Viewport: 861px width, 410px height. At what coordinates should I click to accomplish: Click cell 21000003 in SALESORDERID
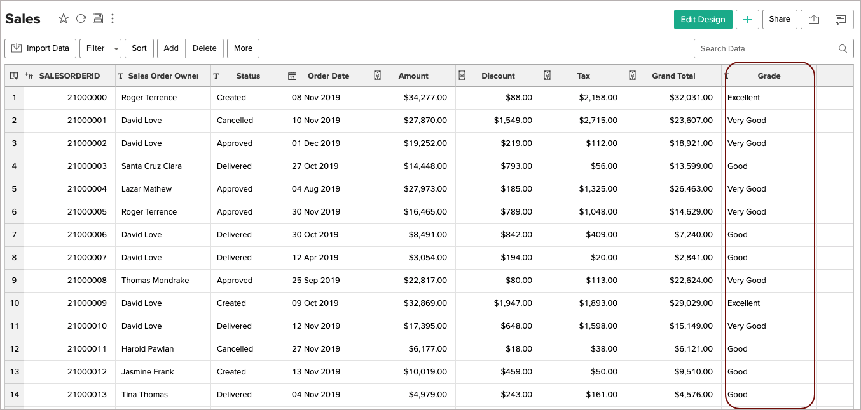(69, 166)
